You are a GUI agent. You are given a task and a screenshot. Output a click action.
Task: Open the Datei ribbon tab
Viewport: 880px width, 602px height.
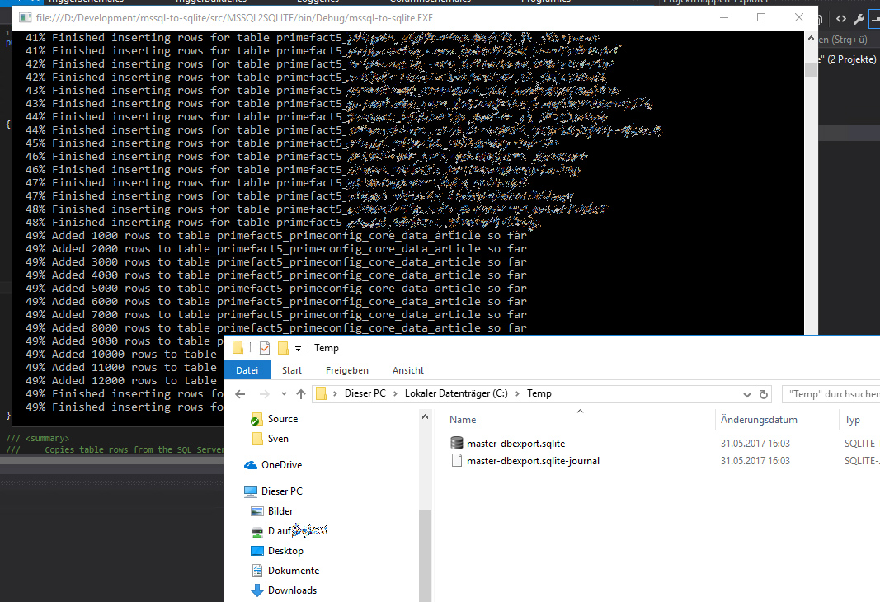(x=247, y=370)
